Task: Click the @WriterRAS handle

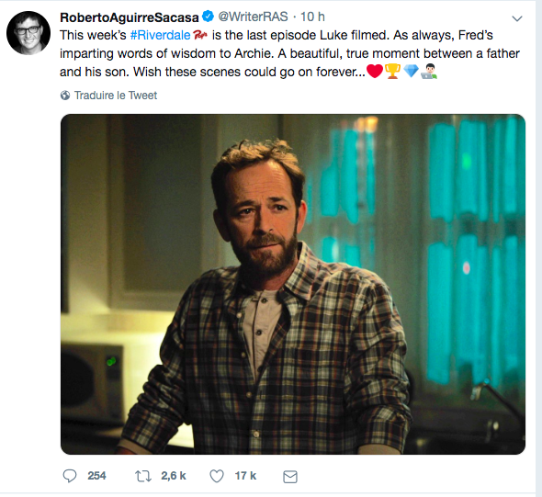Action: [253, 17]
